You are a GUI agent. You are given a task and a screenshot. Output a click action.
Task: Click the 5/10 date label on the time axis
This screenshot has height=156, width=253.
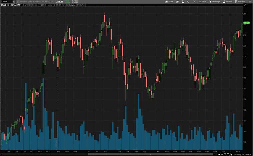point(199,152)
